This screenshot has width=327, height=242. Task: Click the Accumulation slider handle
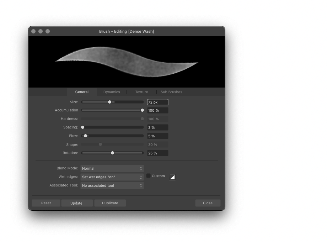(x=142, y=110)
